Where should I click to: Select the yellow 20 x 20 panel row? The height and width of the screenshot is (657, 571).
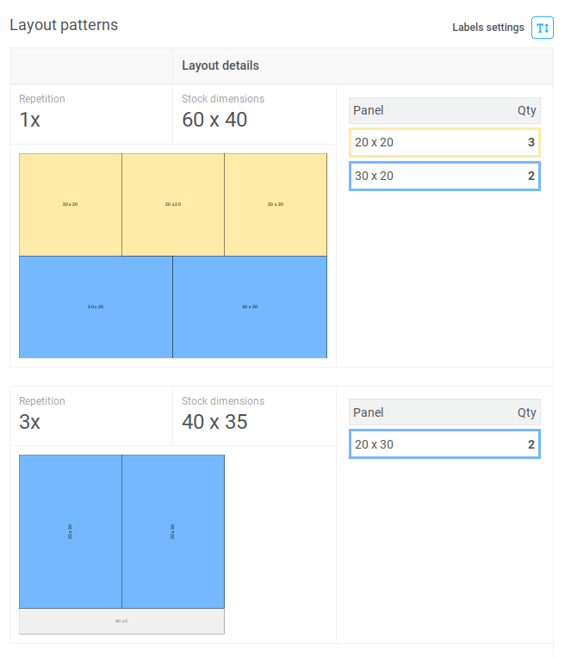pos(444,142)
